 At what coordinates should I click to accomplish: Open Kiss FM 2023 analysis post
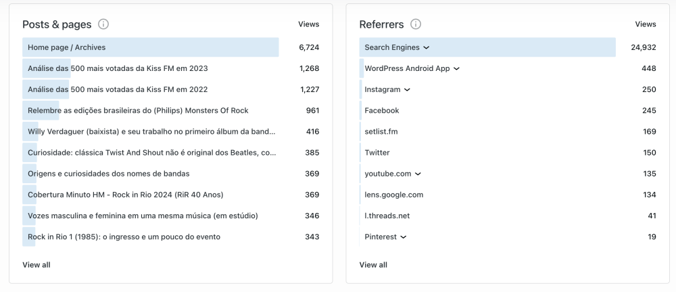(x=118, y=68)
